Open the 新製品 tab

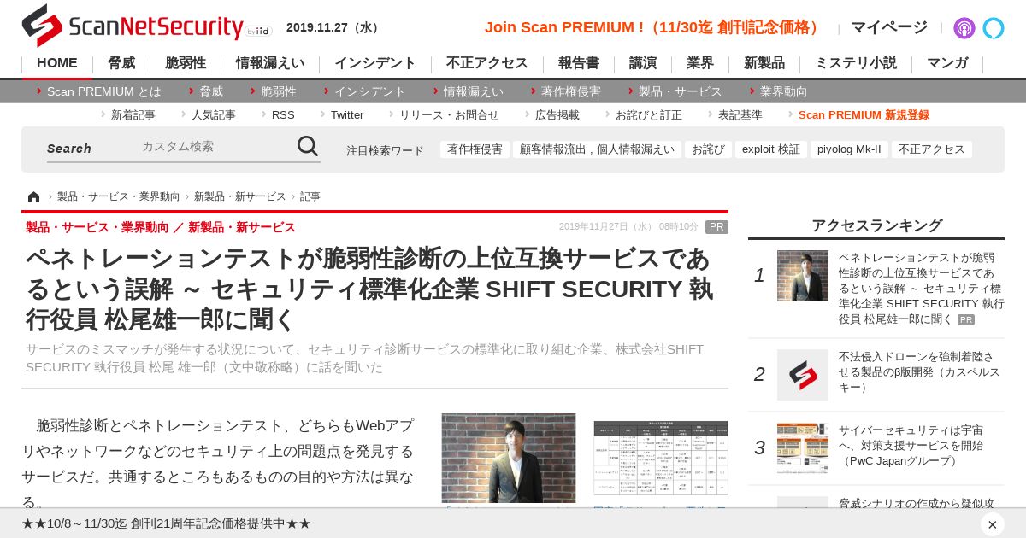(x=764, y=63)
